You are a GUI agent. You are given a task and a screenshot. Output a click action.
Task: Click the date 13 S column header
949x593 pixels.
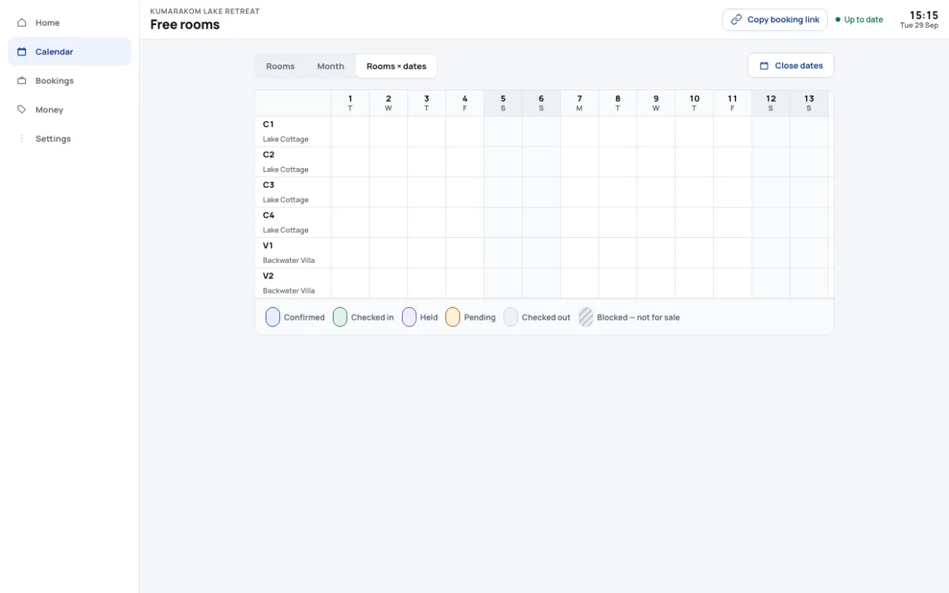pyautogui.click(x=809, y=103)
